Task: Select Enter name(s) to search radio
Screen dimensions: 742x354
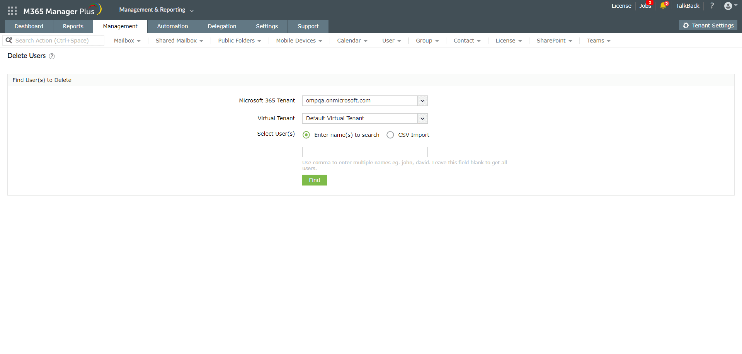Action: pos(306,135)
